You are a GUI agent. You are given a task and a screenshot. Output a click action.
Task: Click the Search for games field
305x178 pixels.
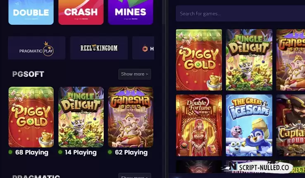tap(241, 14)
